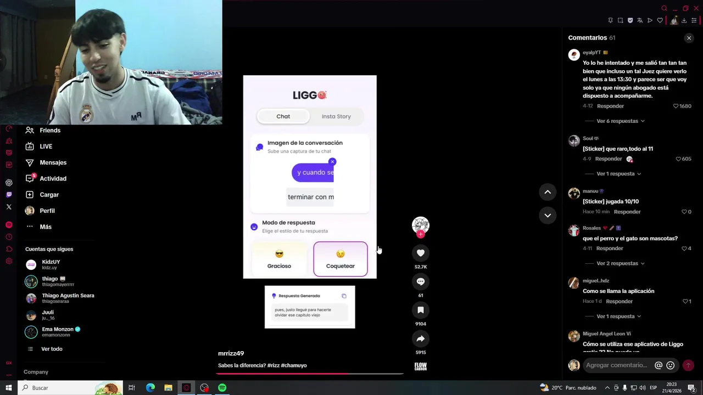This screenshot has width=703, height=395.
Task: Follow the creator via the avatar plus
Action: (421, 234)
